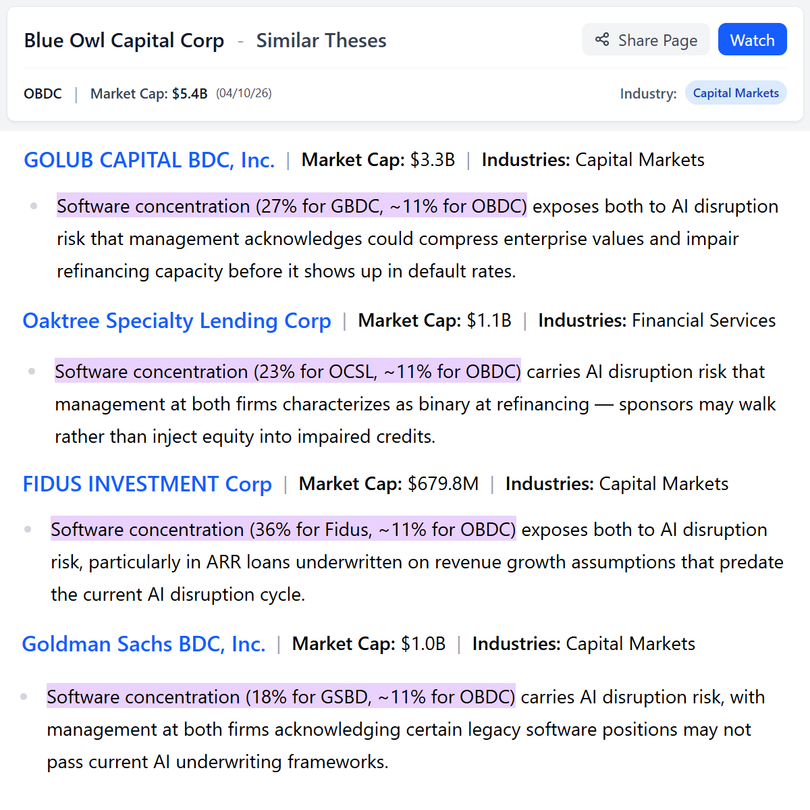Click the Similar Theses heading
This screenshot has height=810, width=810.
click(321, 40)
